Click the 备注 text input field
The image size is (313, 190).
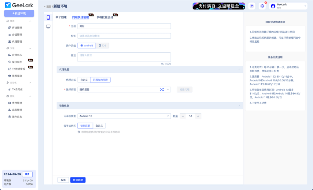coord(124,57)
